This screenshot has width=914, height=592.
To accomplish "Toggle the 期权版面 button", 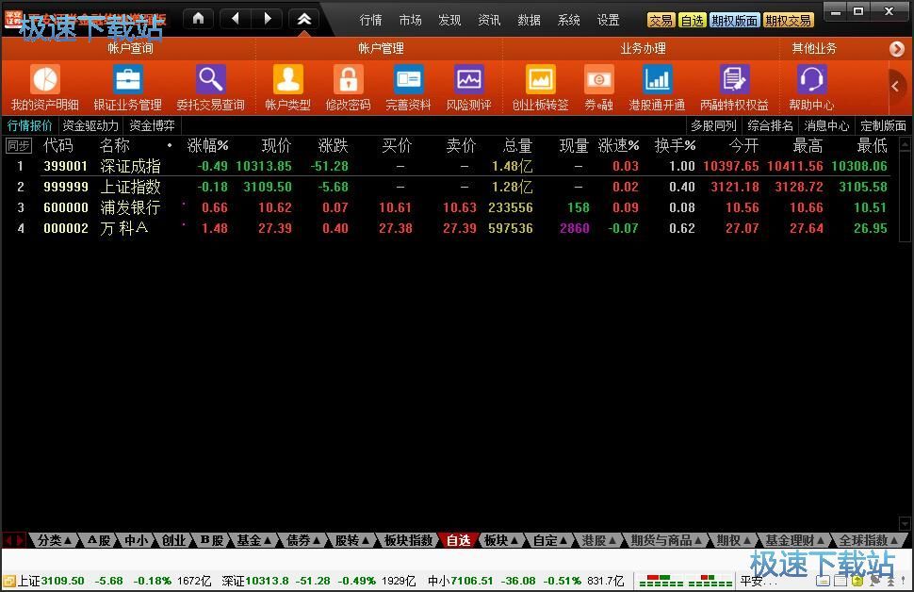I will (734, 21).
